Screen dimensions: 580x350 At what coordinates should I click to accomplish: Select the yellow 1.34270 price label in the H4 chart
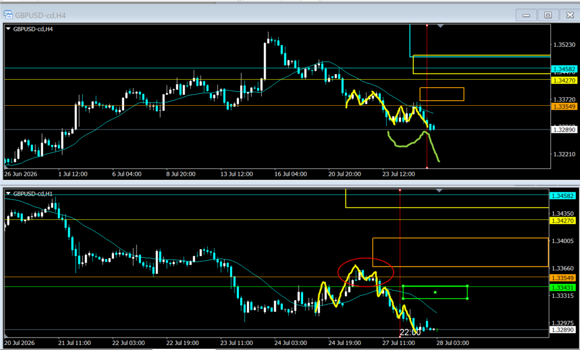tap(564, 80)
